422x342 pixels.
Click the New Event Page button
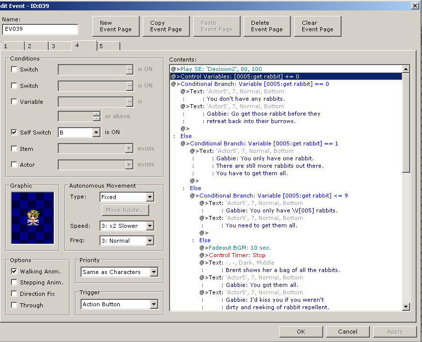(115, 26)
